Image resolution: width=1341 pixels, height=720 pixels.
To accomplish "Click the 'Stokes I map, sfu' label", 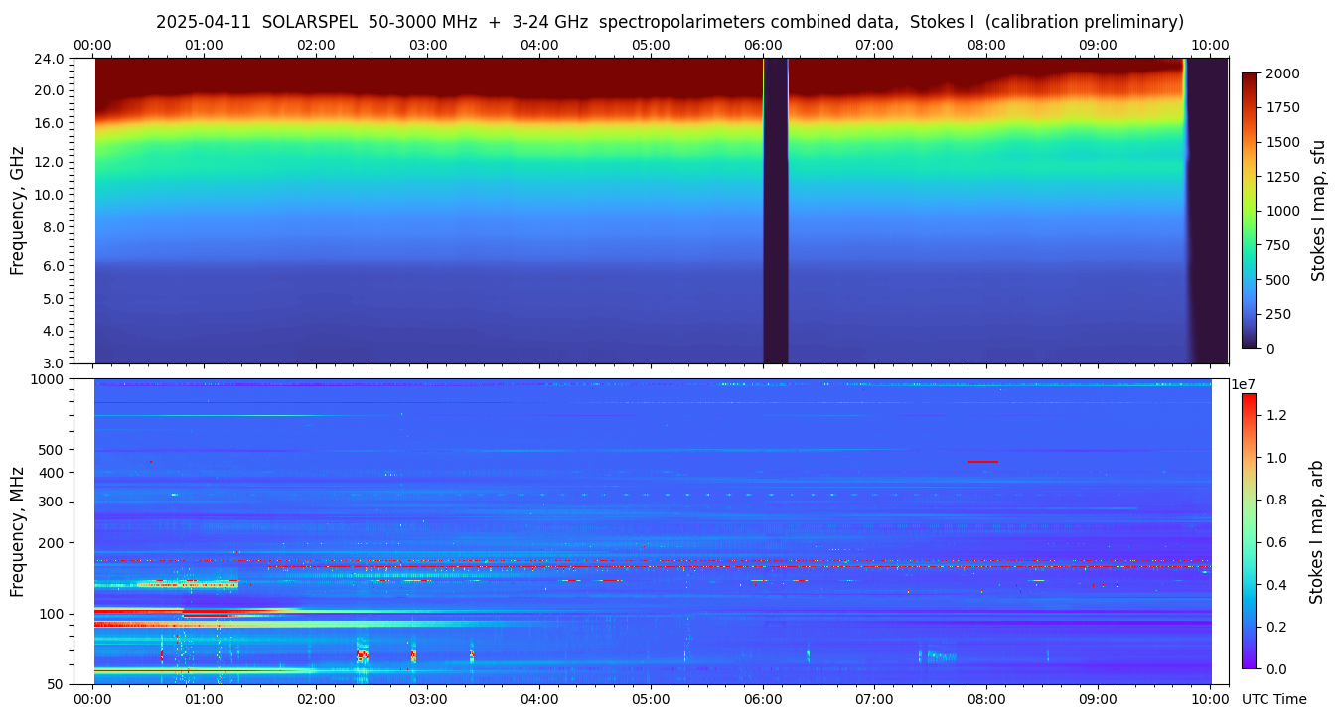I will click(1318, 211).
